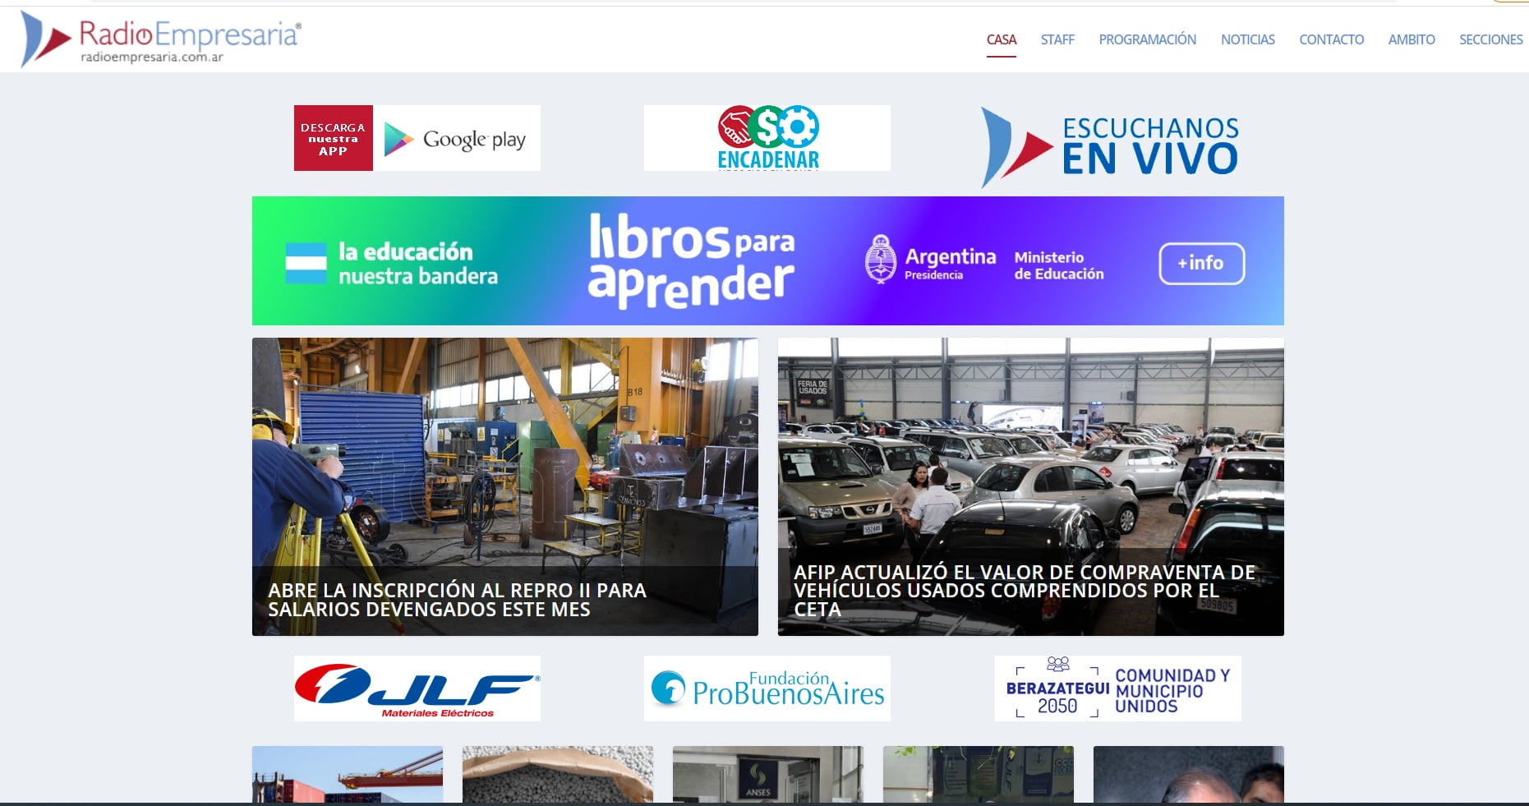Click the red Descarga nuestra APP badge
This screenshot has height=806, width=1529.
(333, 139)
